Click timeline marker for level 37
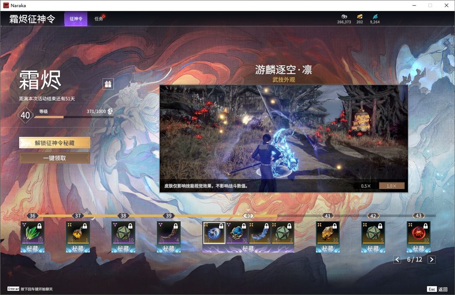The width and height of the screenshot is (455, 295). point(78,216)
